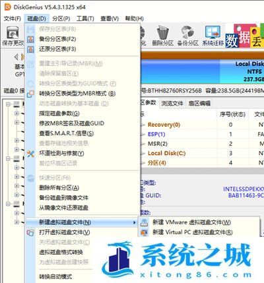Click the 序号(状态) column header

coord(232,114)
